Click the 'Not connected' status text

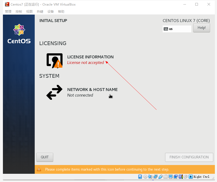tap(80, 95)
